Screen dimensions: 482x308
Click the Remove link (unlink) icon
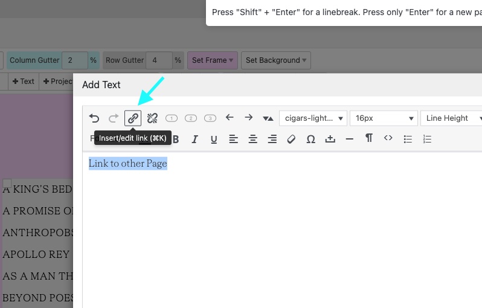pyautogui.click(x=152, y=118)
